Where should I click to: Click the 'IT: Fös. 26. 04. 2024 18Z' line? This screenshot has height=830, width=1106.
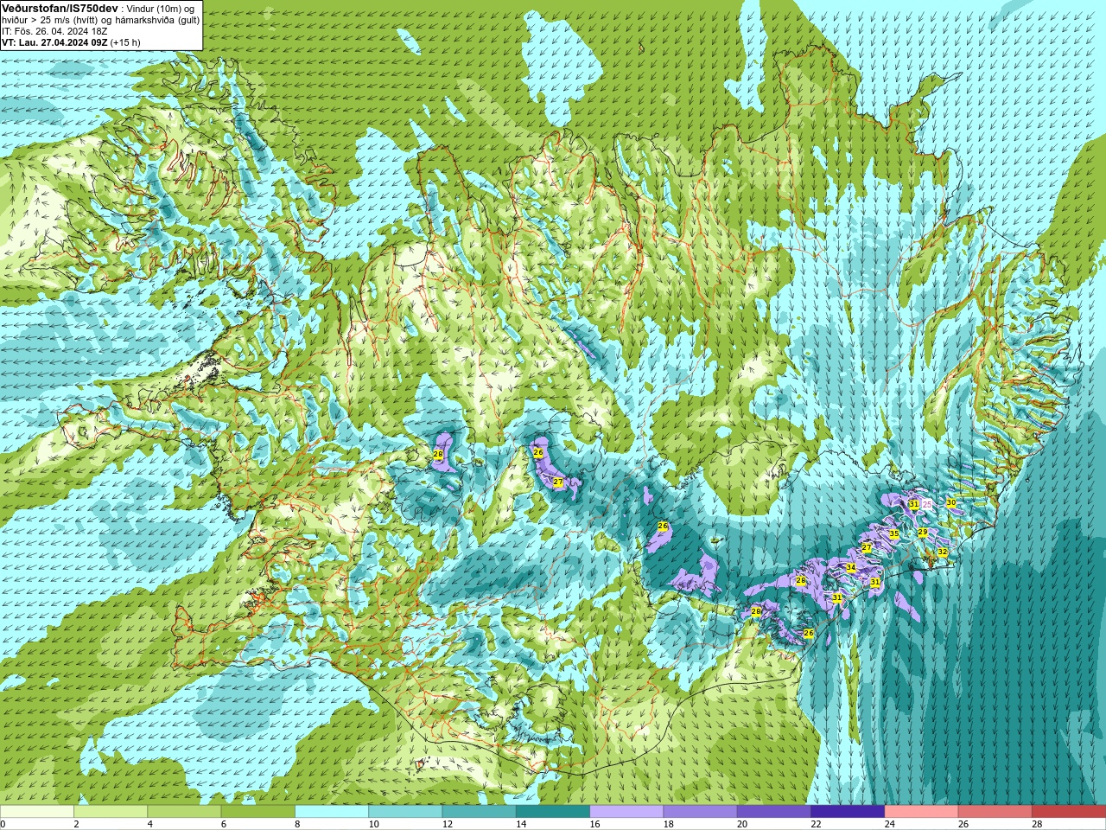(54, 31)
